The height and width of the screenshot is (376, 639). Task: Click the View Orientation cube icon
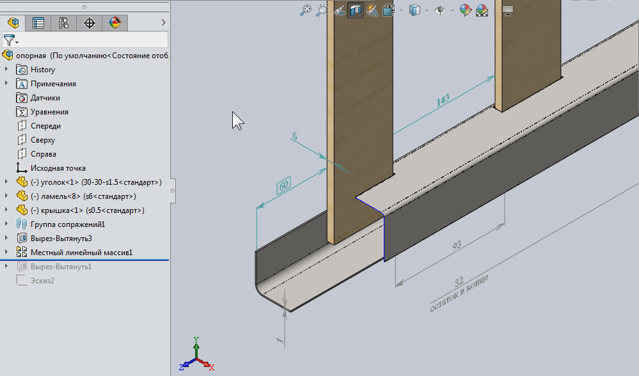[389, 10]
